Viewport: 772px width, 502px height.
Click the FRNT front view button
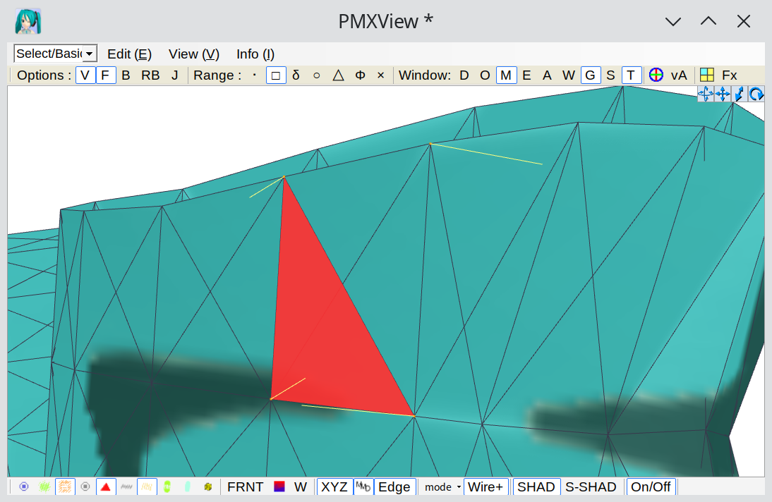click(x=245, y=486)
